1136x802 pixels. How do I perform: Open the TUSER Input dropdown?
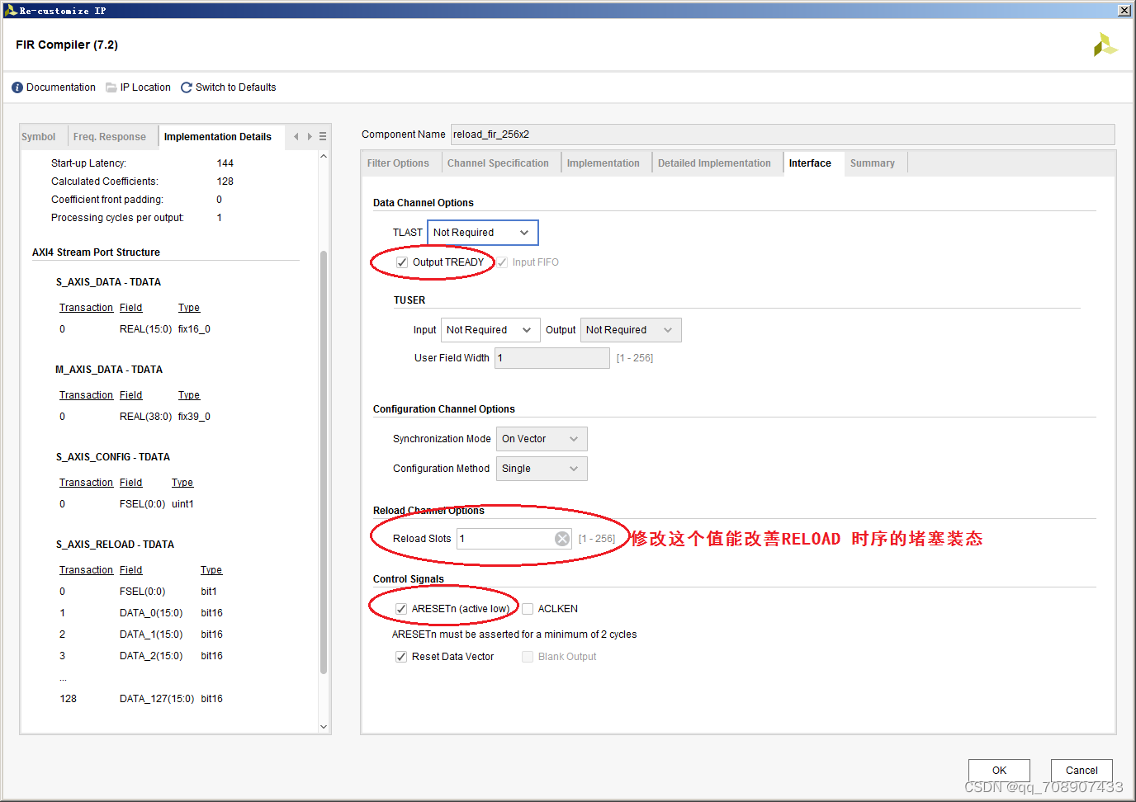click(490, 330)
